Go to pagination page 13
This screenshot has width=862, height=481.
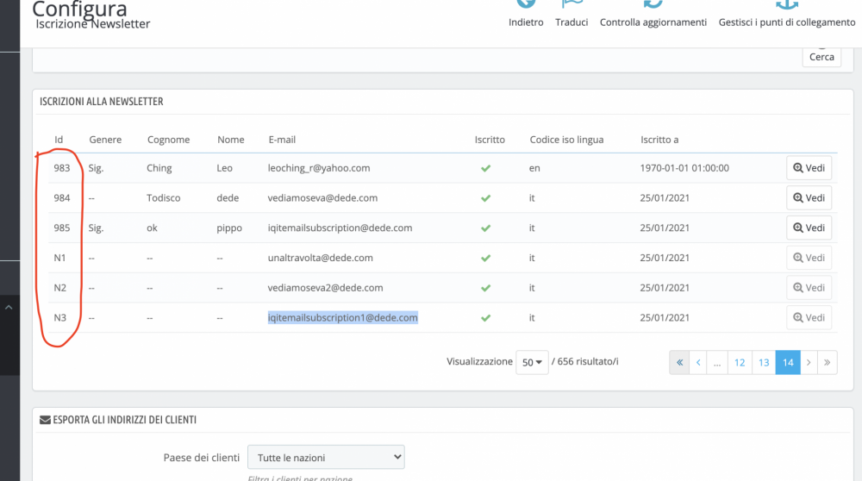pos(764,363)
